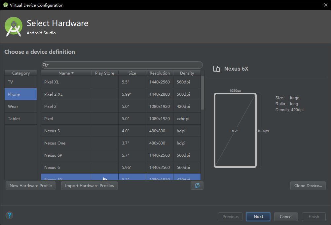Click the Previous button

(231, 217)
